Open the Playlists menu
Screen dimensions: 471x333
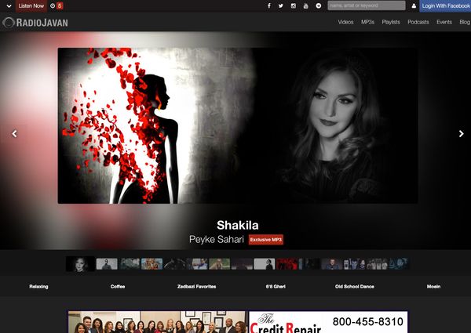click(x=391, y=22)
